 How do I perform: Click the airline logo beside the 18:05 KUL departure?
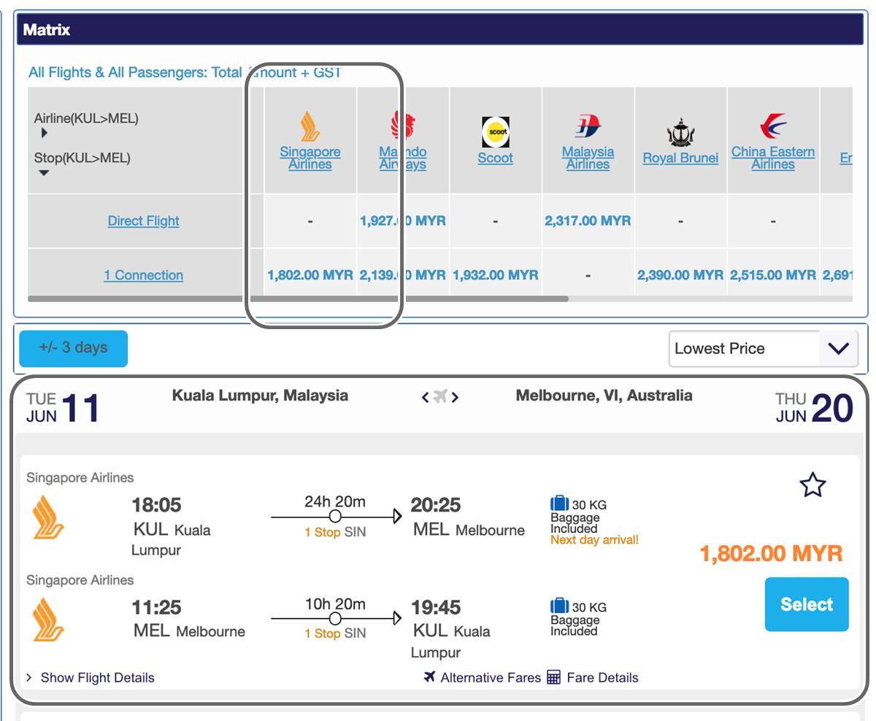49,517
